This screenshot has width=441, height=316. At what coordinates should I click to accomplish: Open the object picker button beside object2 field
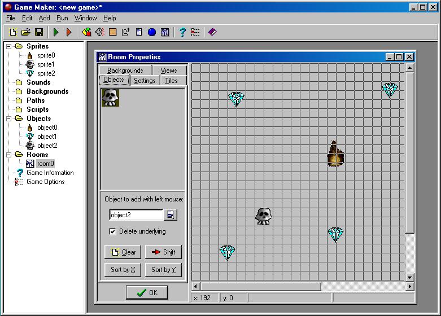[171, 215]
